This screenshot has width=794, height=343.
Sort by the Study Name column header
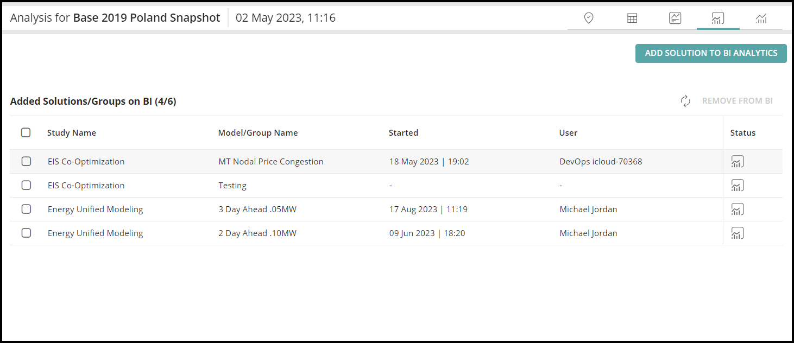72,132
